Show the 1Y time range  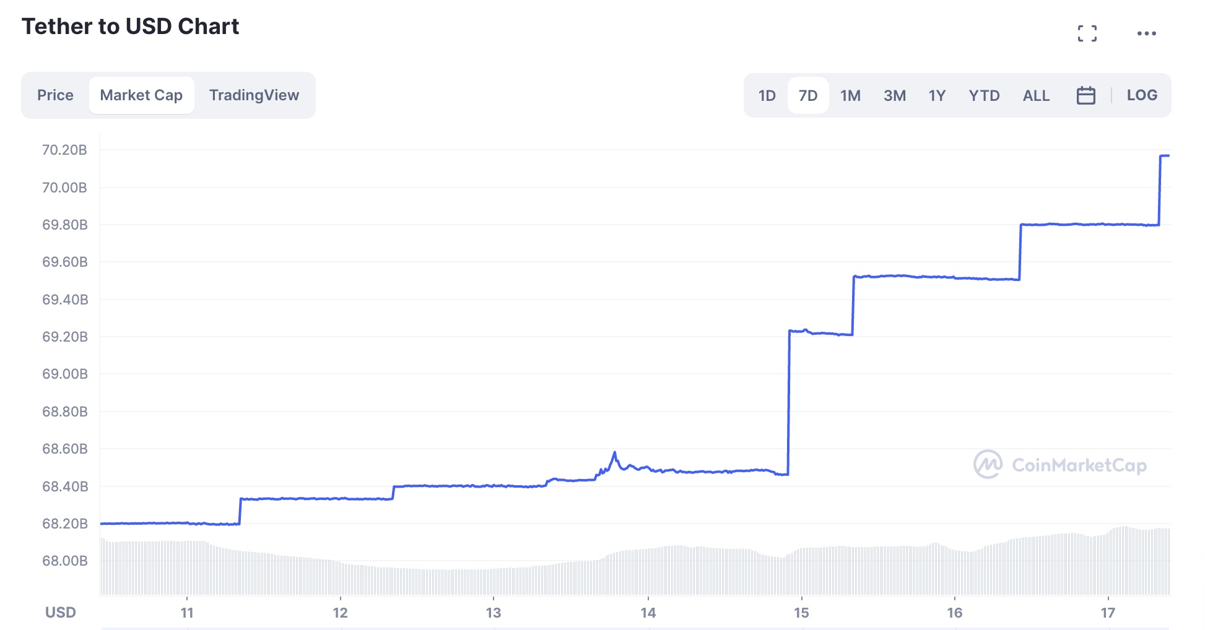937,95
